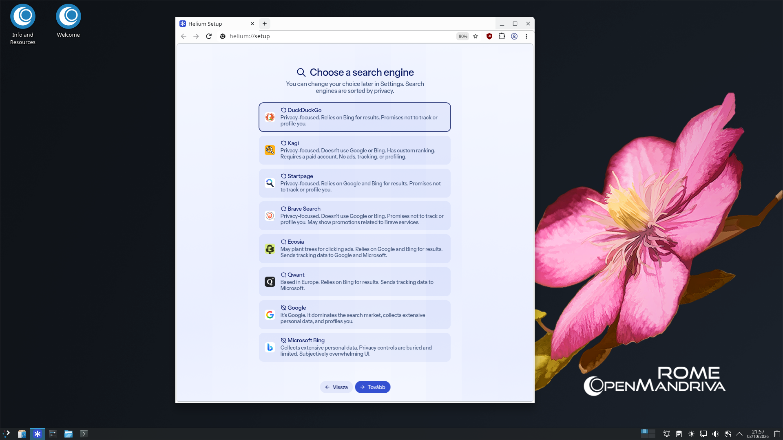Click the 80% zoom indicator

point(463,36)
